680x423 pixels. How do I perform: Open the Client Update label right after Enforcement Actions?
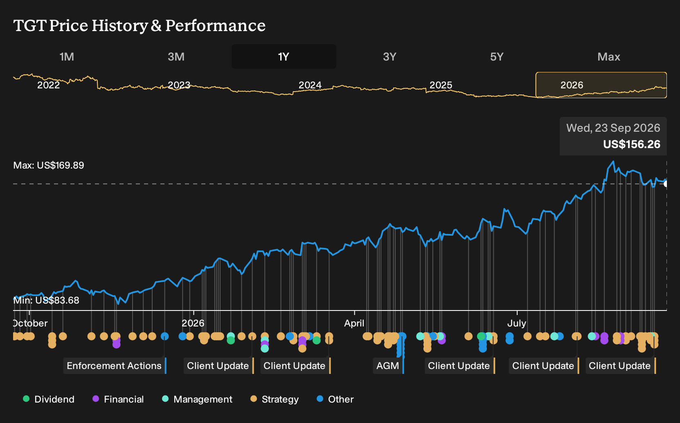[218, 366]
